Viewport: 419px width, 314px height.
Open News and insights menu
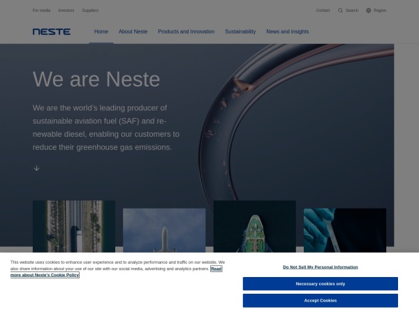pyautogui.click(x=288, y=31)
